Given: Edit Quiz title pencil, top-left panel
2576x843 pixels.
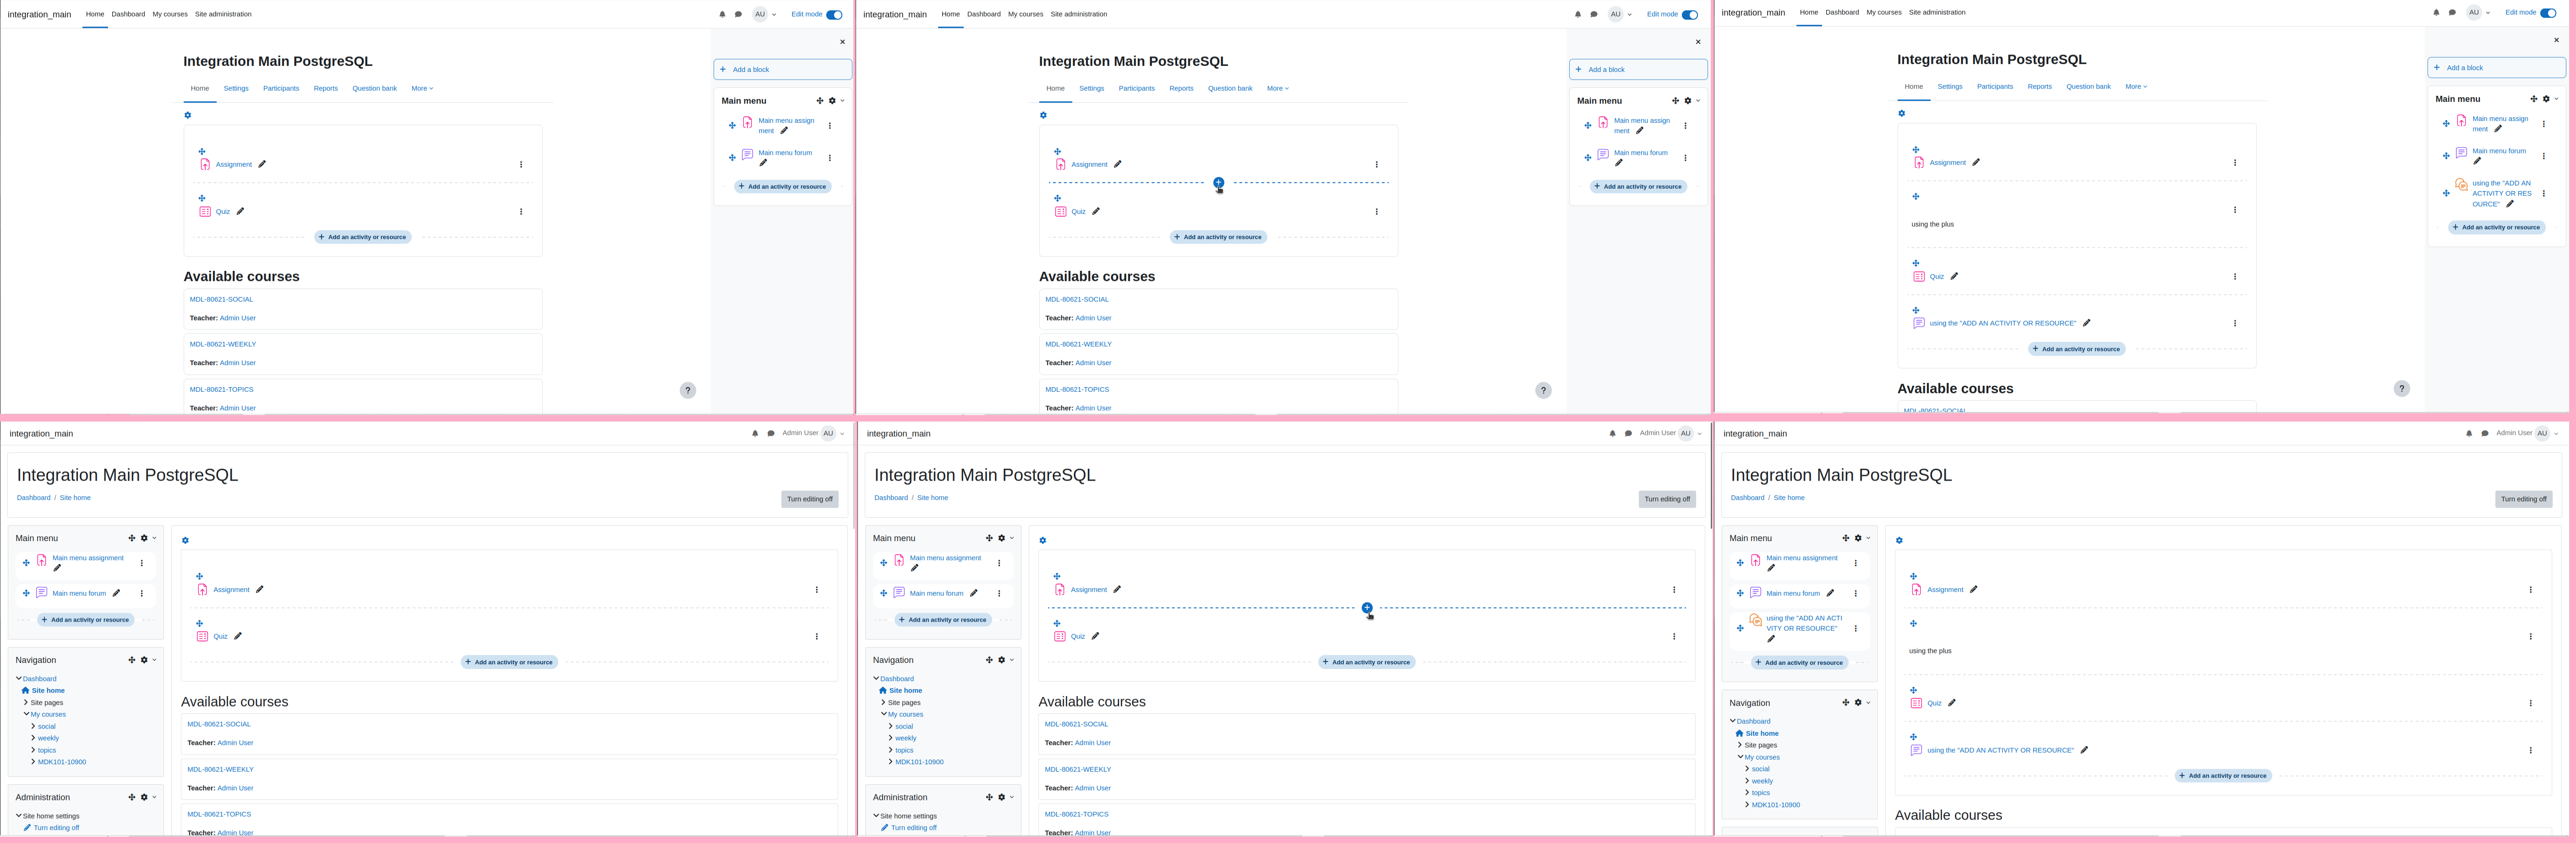Looking at the screenshot, I should coord(240,211).
